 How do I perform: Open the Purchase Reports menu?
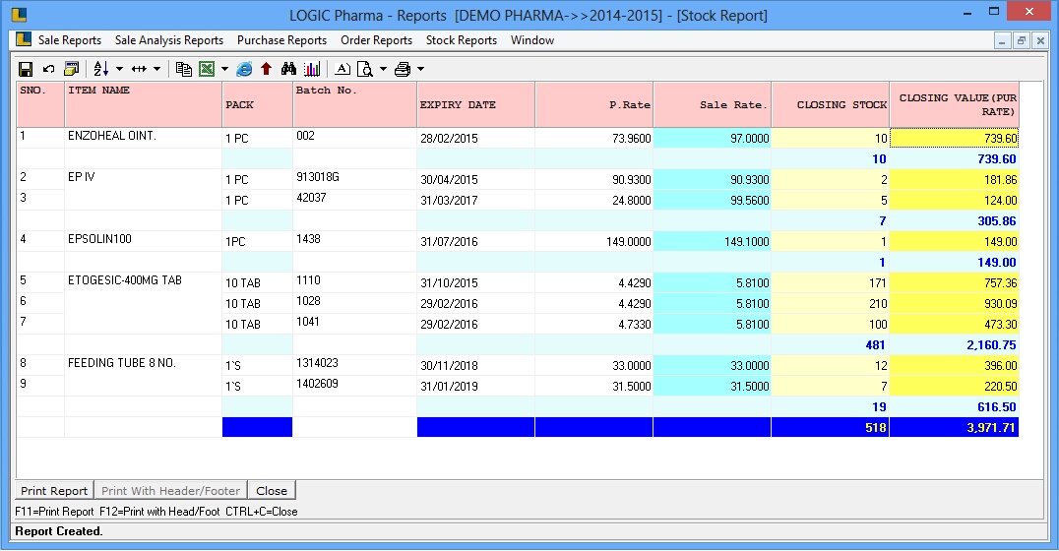[x=281, y=40]
